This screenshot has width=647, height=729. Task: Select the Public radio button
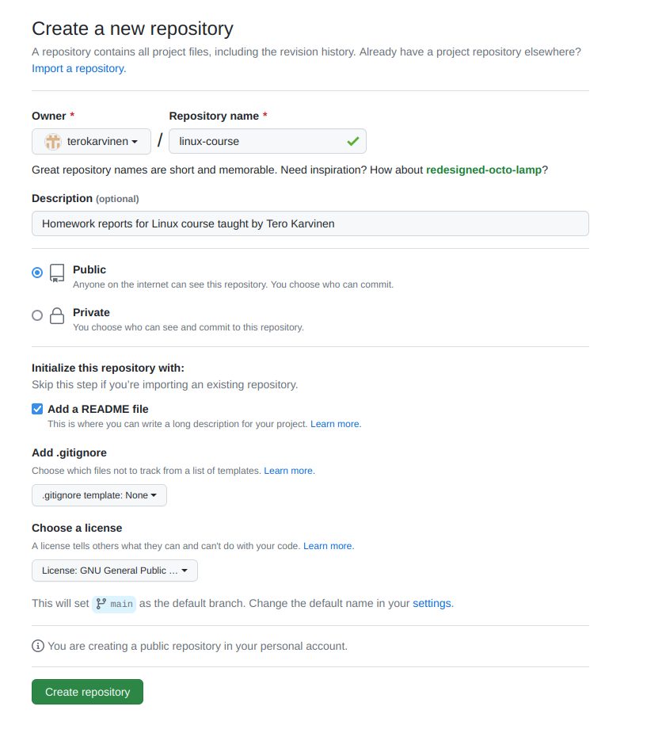coord(37,273)
